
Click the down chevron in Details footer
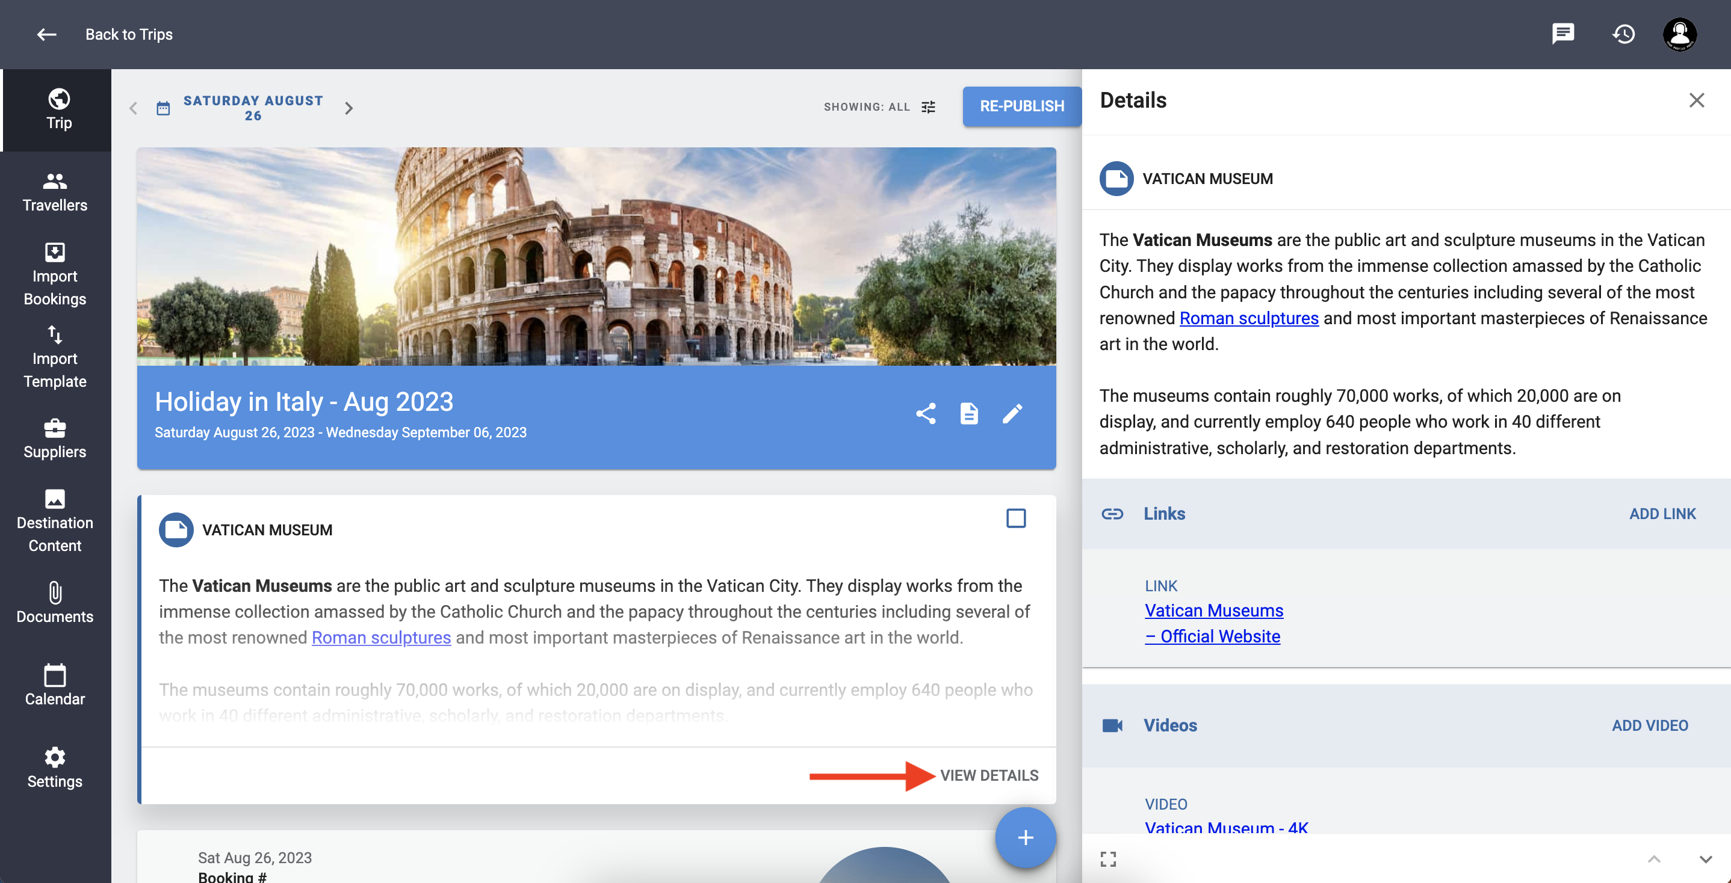click(x=1705, y=859)
